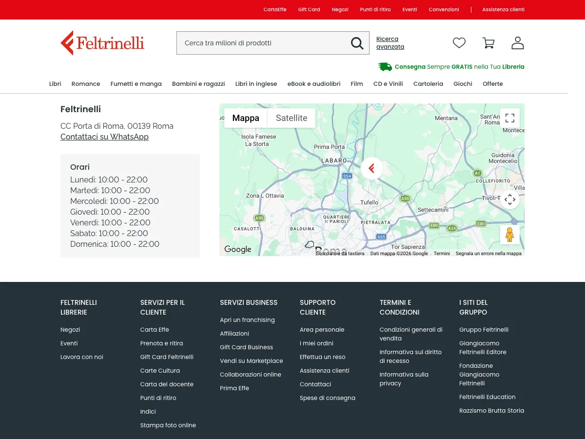Open Informativa sulla privacy link
The height and width of the screenshot is (439, 585).
[x=404, y=379]
